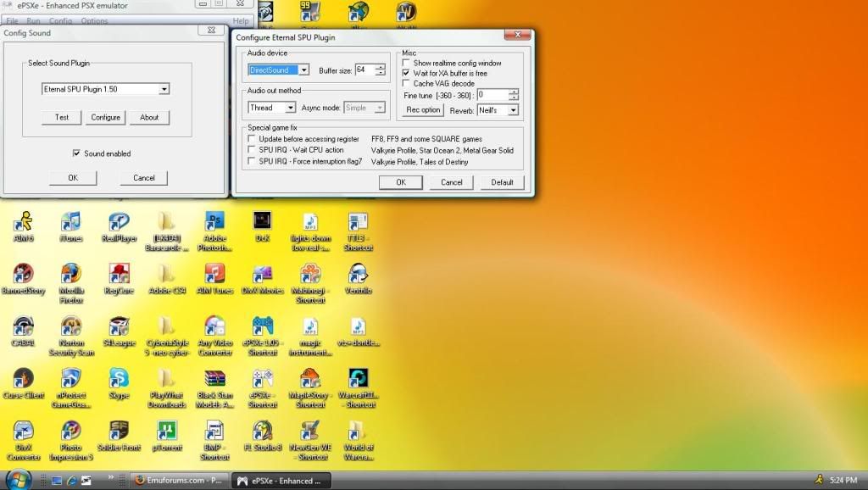Select the RegCure desktop icon
The image size is (868, 490).
coord(119,279)
